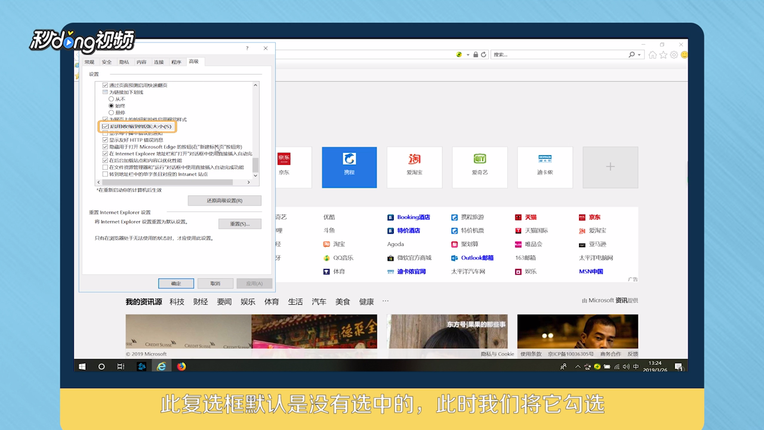Screen dimensions: 764x430
Task: Toggle 转到地址栏中的单字条目对应的 Intranet 站点 checkbox
Action: 106,174
